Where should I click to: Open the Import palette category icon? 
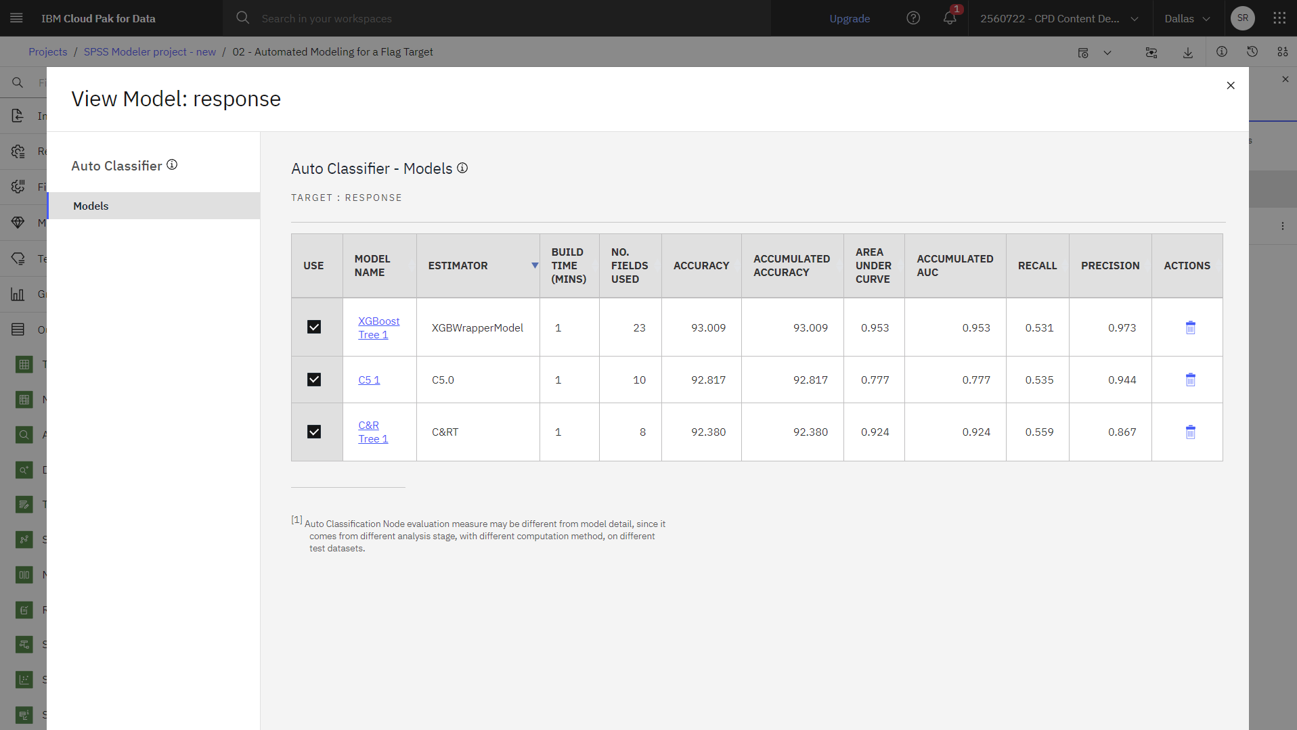click(18, 116)
